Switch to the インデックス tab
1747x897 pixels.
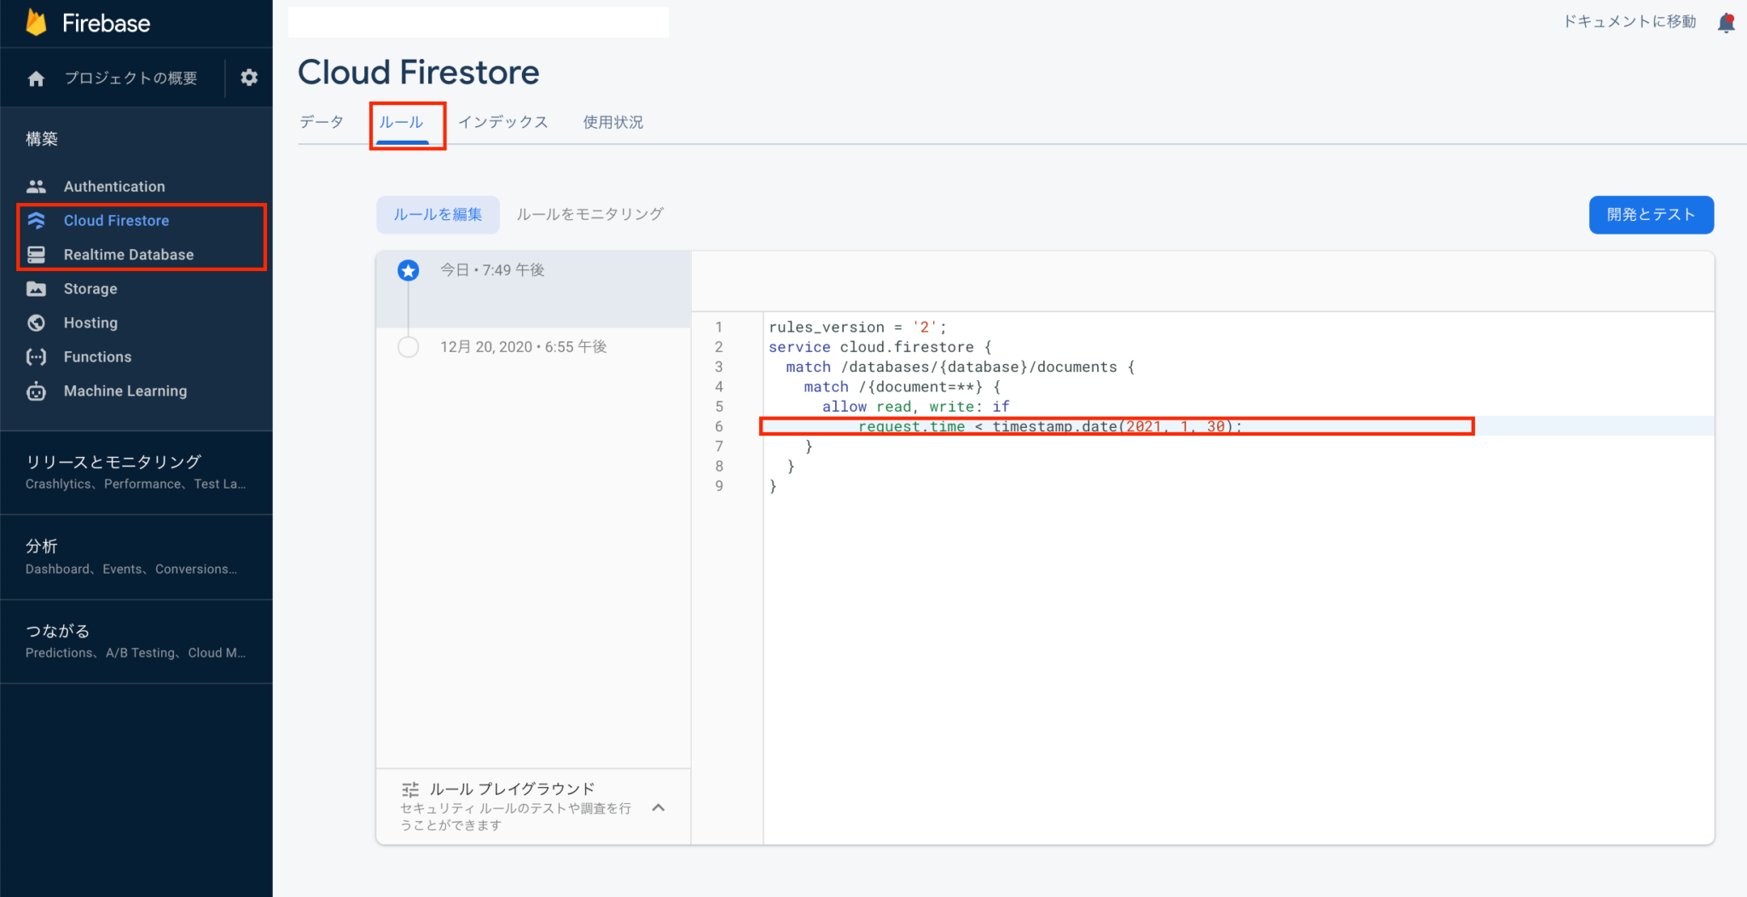coord(503,122)
